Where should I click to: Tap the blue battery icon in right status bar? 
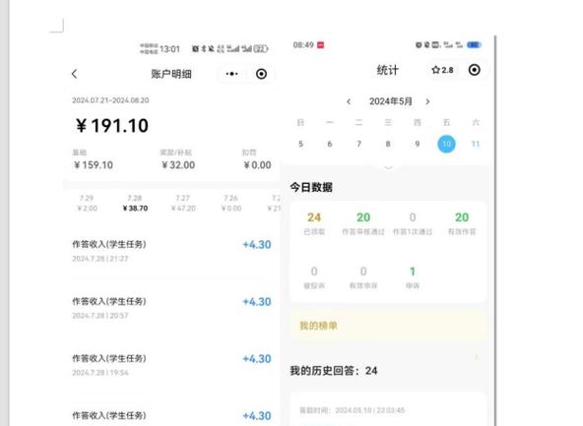click(x=474, y=45)
